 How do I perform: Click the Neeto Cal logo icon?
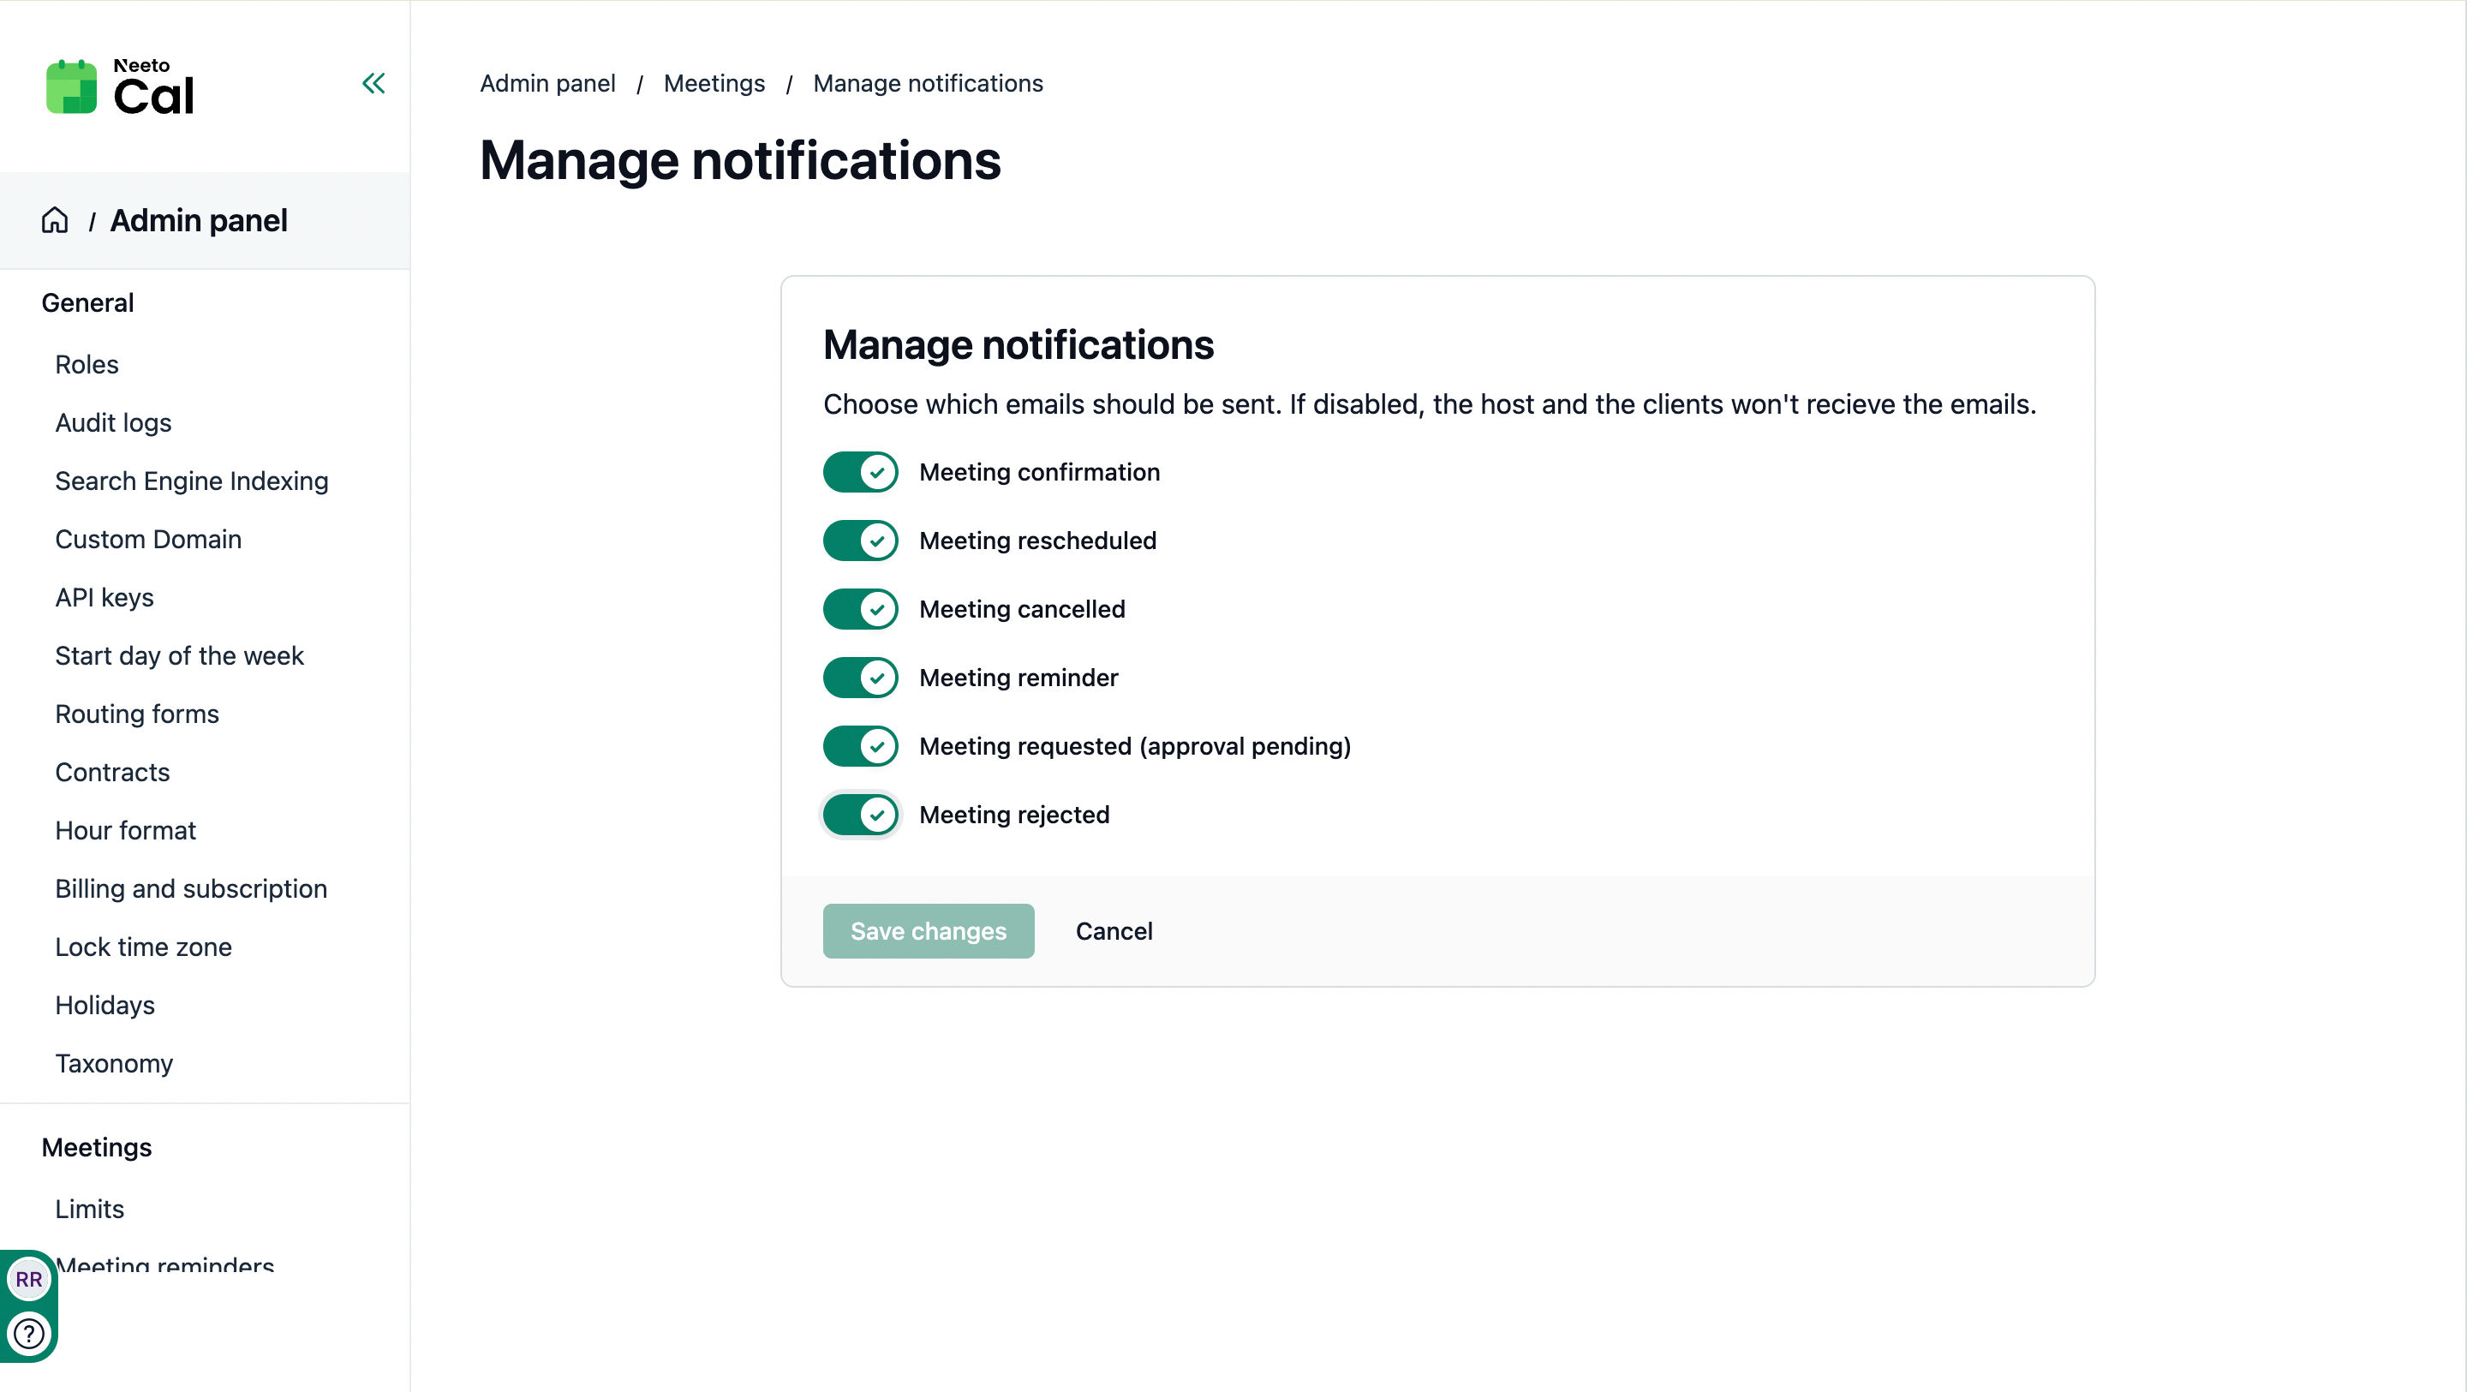pos(72,87)
